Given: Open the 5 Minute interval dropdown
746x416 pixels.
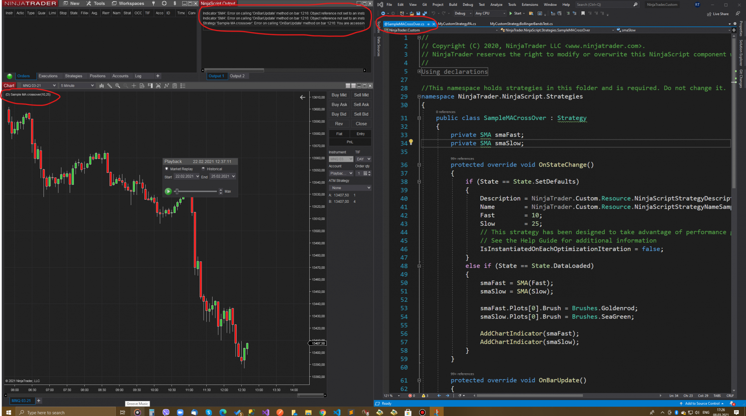Looking at the screenshot, I should [77, 86].
